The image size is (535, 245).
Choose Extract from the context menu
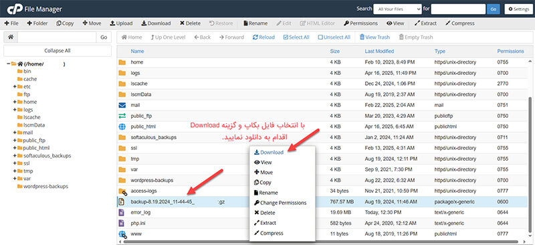pos(265,223)
